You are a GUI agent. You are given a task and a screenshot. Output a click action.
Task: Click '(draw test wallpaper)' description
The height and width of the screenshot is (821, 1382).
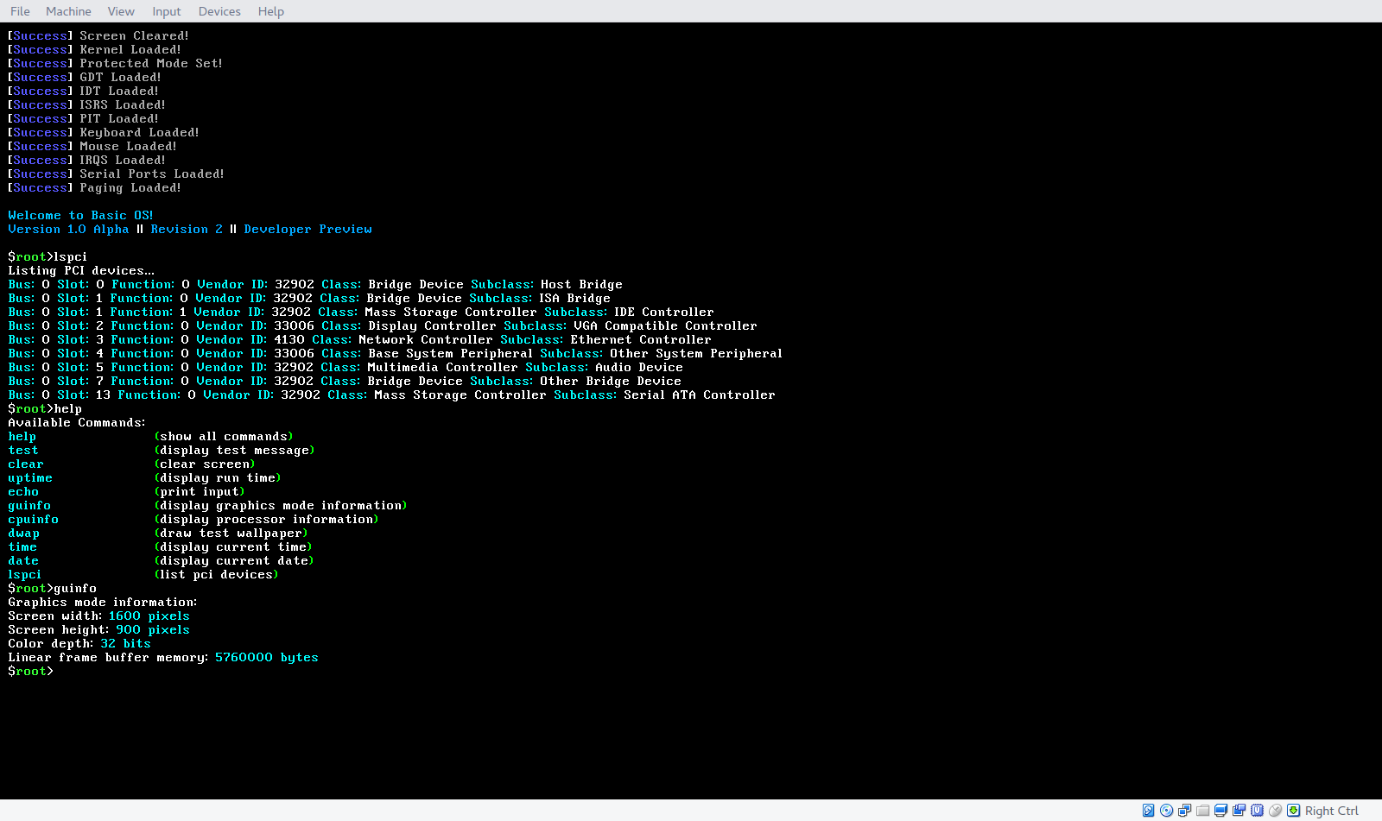click(x=231, y=533)
